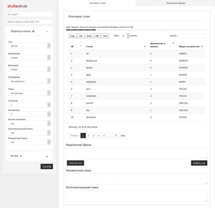This screenshot has height=208, width=215.
Task: Open the Страница dropdown
Action: coord(29,105)
